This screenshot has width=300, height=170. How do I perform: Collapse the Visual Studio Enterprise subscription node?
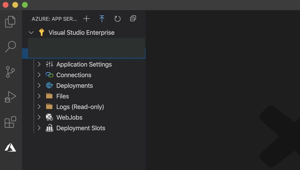[31, 32]
